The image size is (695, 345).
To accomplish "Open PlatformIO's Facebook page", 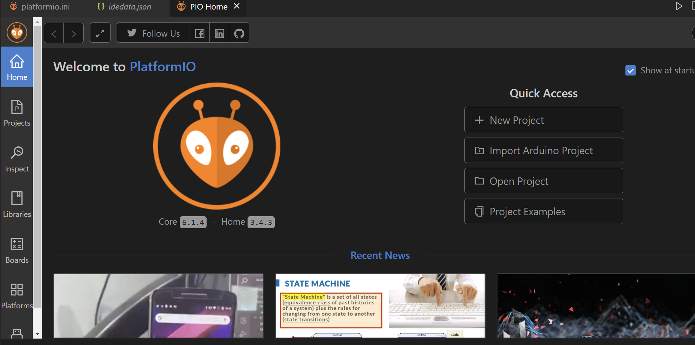I will (200, 32).
